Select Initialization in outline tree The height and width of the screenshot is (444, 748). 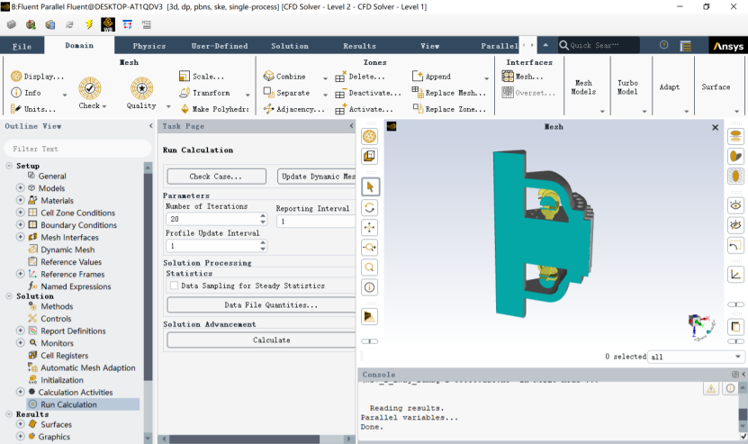pyautogui.click(x=62, y=380)
